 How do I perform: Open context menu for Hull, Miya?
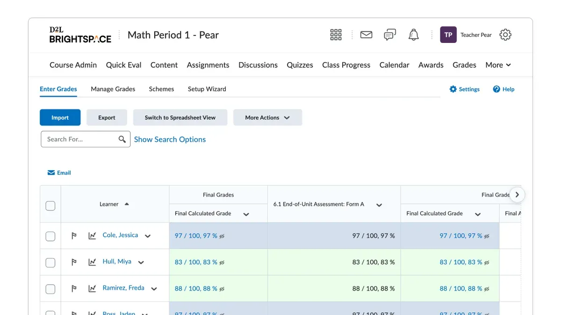141,263
